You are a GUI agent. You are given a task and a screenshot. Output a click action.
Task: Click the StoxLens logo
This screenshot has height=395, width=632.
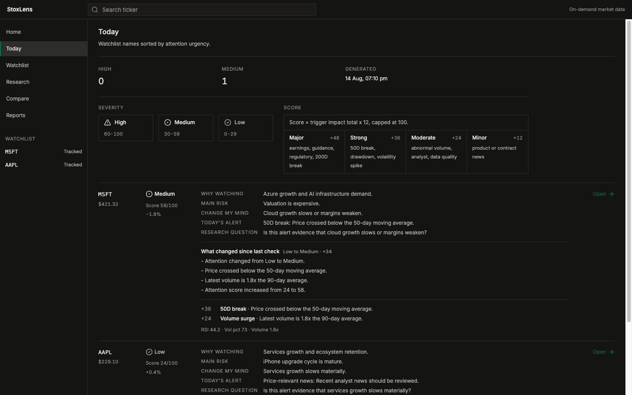coord(20,9)
